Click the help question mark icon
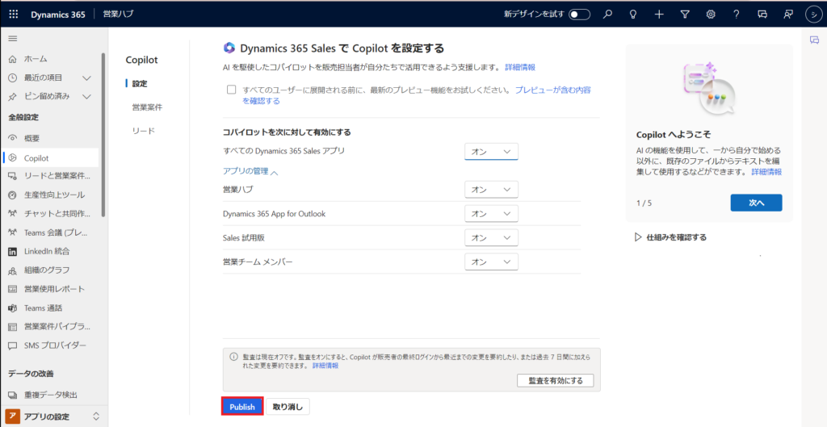This screenshot has width=827, height=427. [737, 15]
